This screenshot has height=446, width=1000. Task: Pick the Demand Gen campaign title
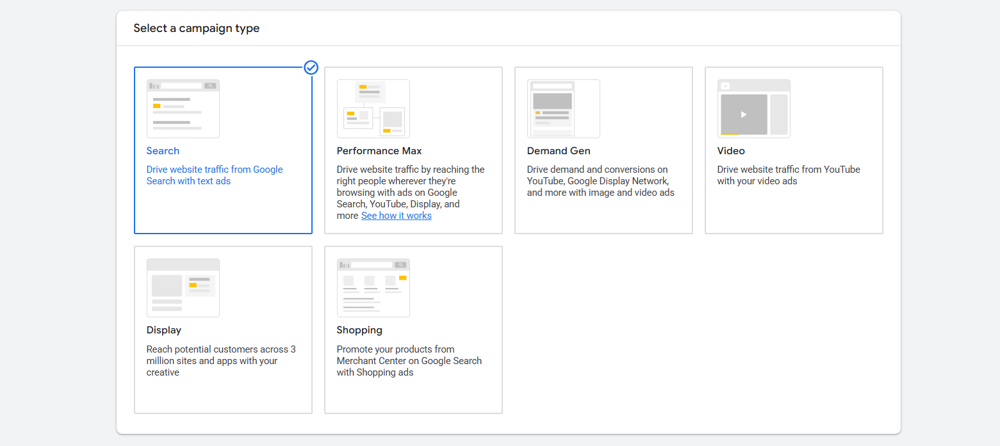559,151
